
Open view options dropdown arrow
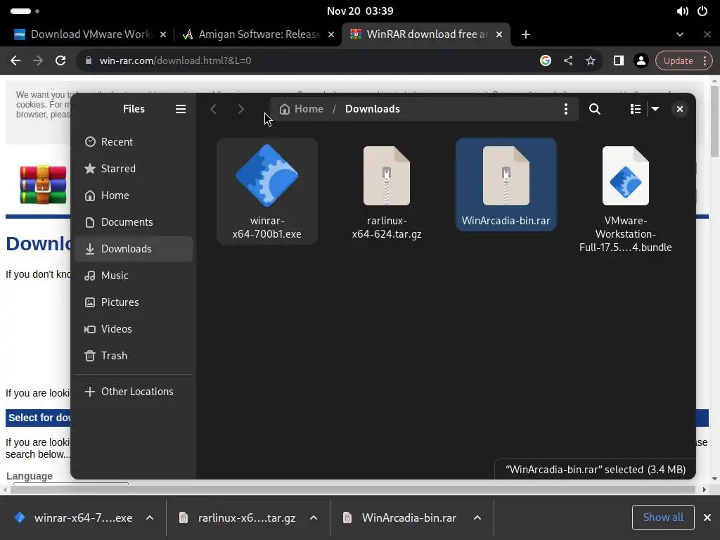(655, 109)
